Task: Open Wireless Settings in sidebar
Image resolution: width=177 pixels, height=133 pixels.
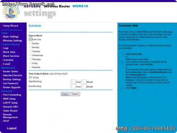Action: point(12,41)
